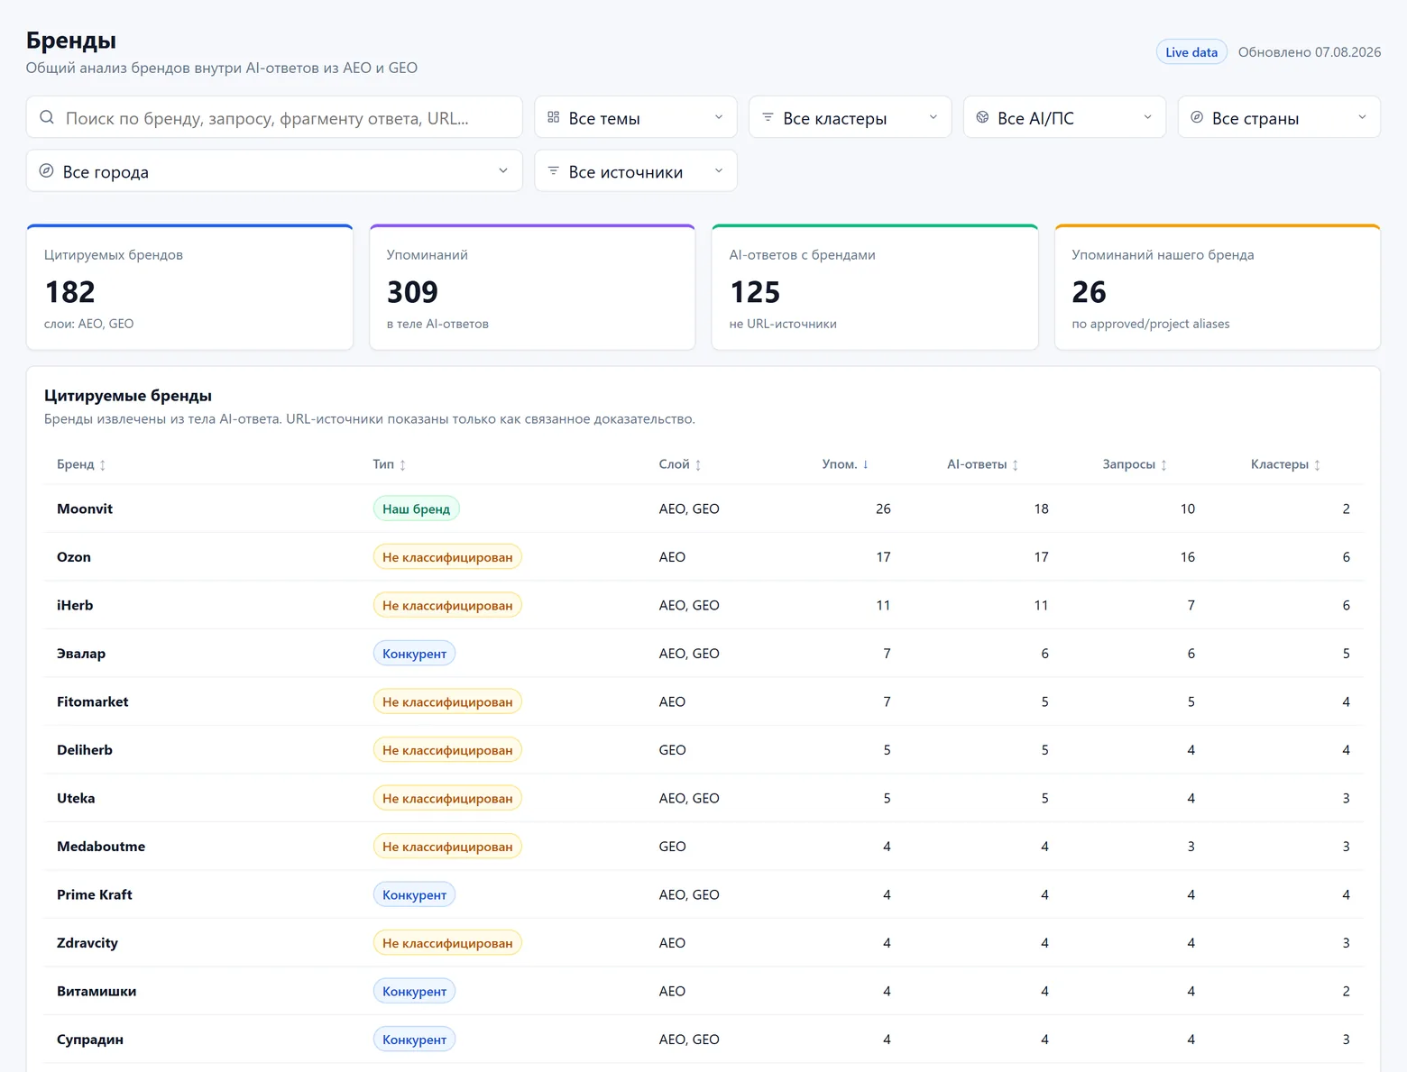The width and height of the screenshot is (1407, 1072).
Task: Sort by Тип column arrows icon
Action: pyautogui.click(x=403, y=465)
